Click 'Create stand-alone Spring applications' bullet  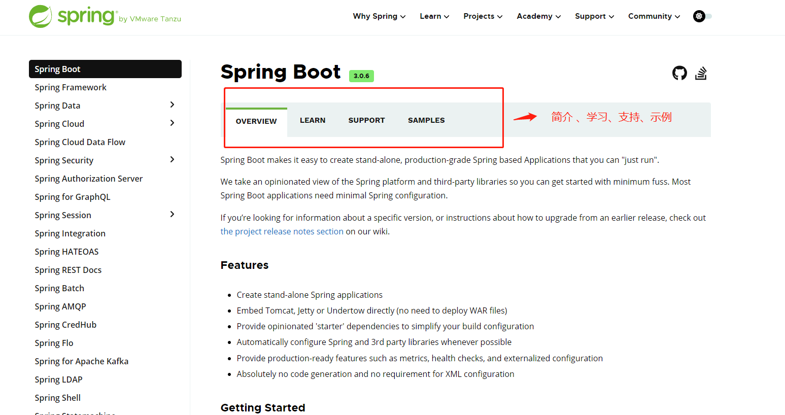[x=310, y=295]
